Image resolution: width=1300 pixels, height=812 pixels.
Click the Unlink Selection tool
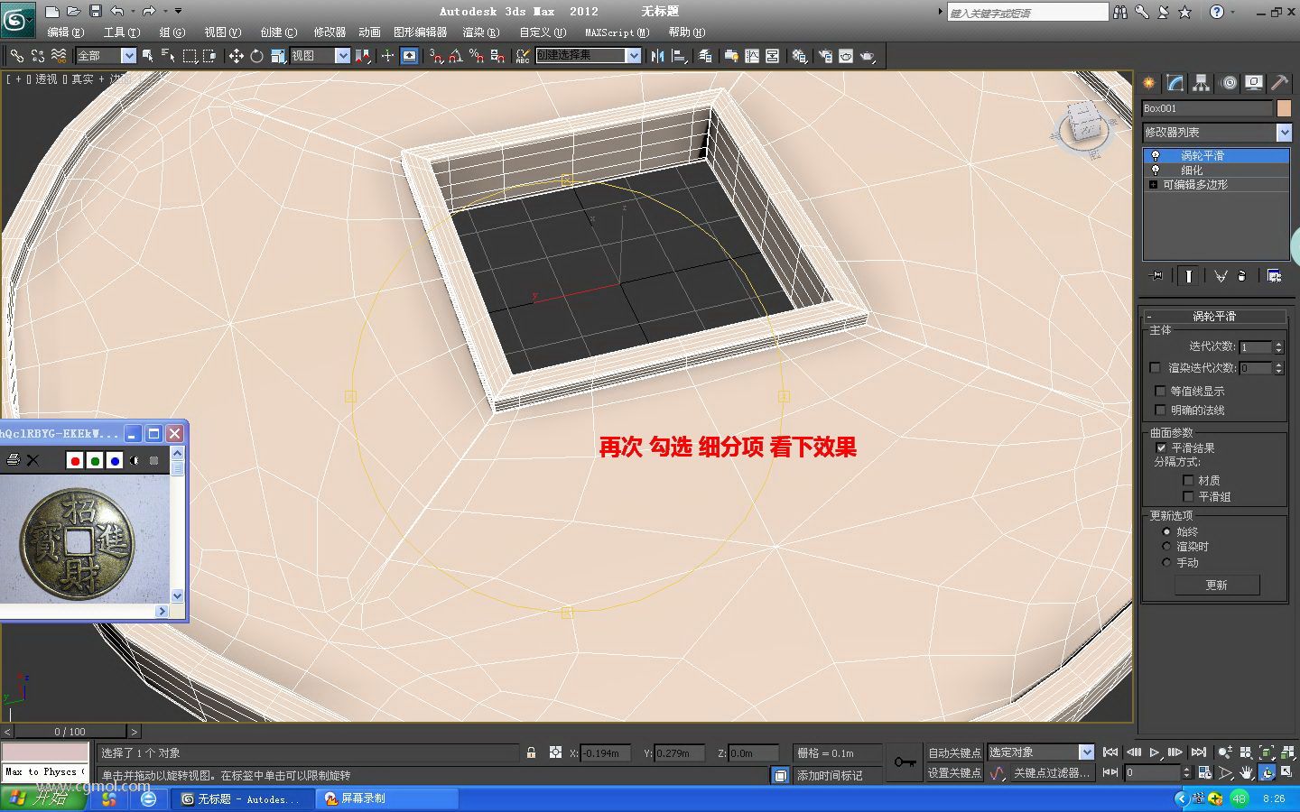[x=37, y=56]
